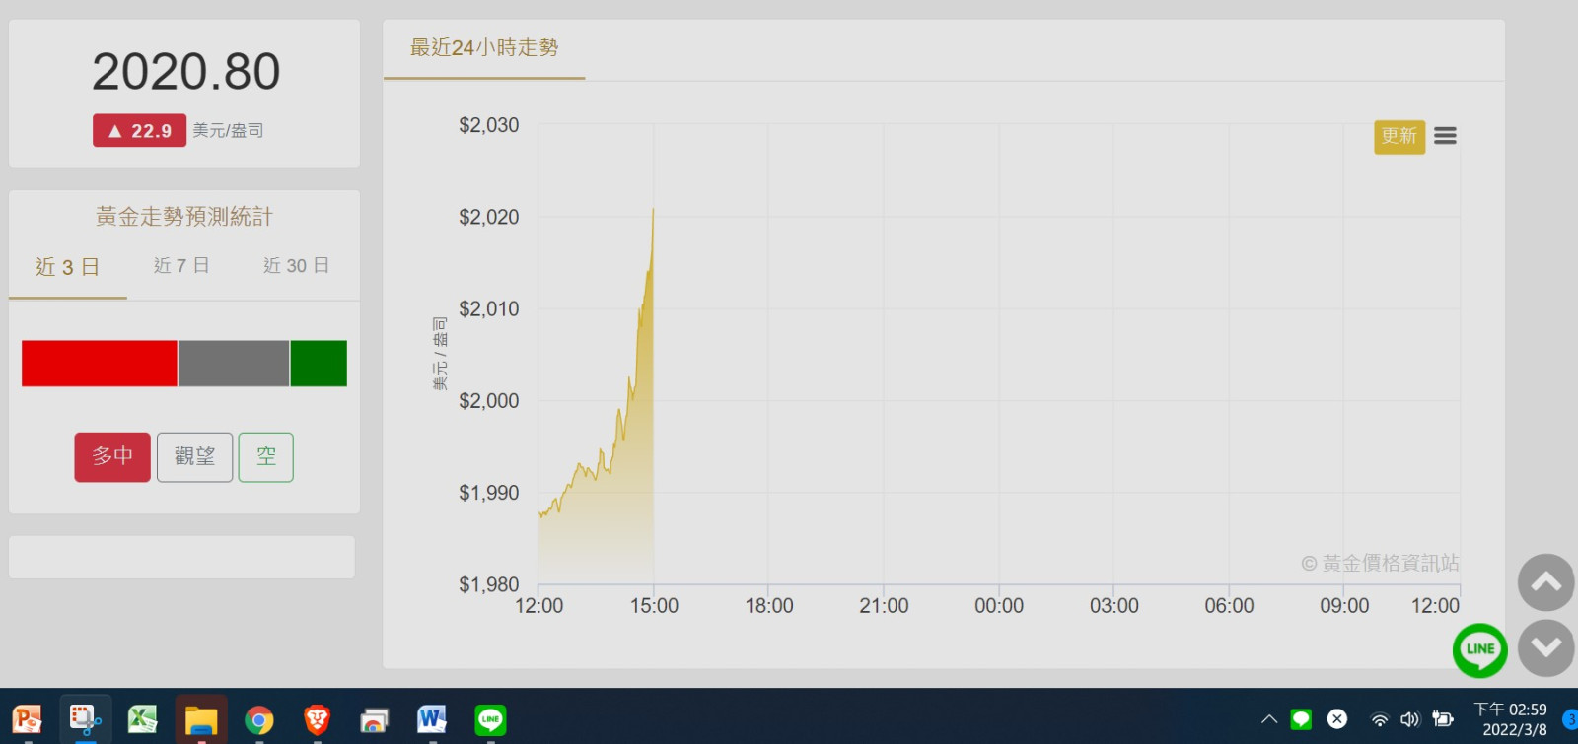
Task: Click the $2,010 y-axis label
Action: tap(488, 309)
